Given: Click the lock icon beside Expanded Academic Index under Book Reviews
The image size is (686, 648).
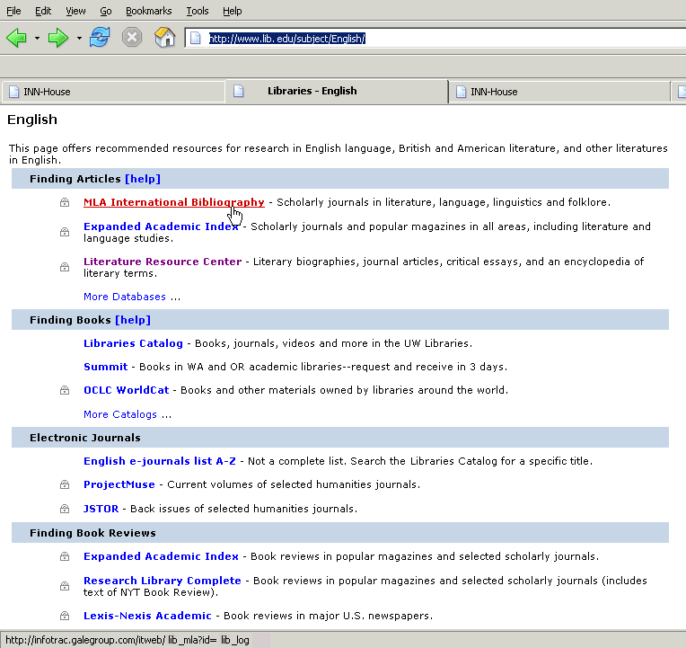Looking at the screenshot, I should (x=65, y=556).
